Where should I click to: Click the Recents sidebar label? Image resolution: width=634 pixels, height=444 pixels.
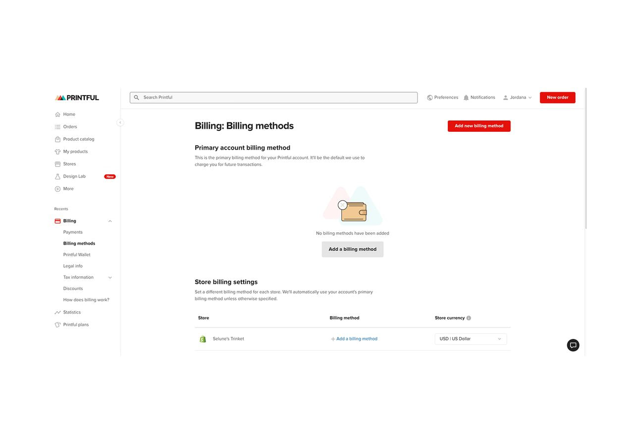pos(61,209)
